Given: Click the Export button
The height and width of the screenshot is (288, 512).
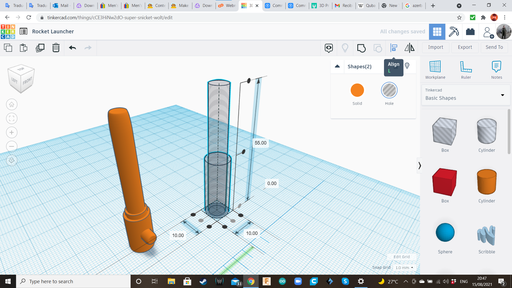Looking at the screenshot, I should [465, 47].
